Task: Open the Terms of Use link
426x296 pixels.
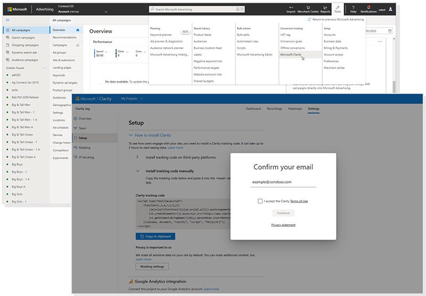Action: 299,201
